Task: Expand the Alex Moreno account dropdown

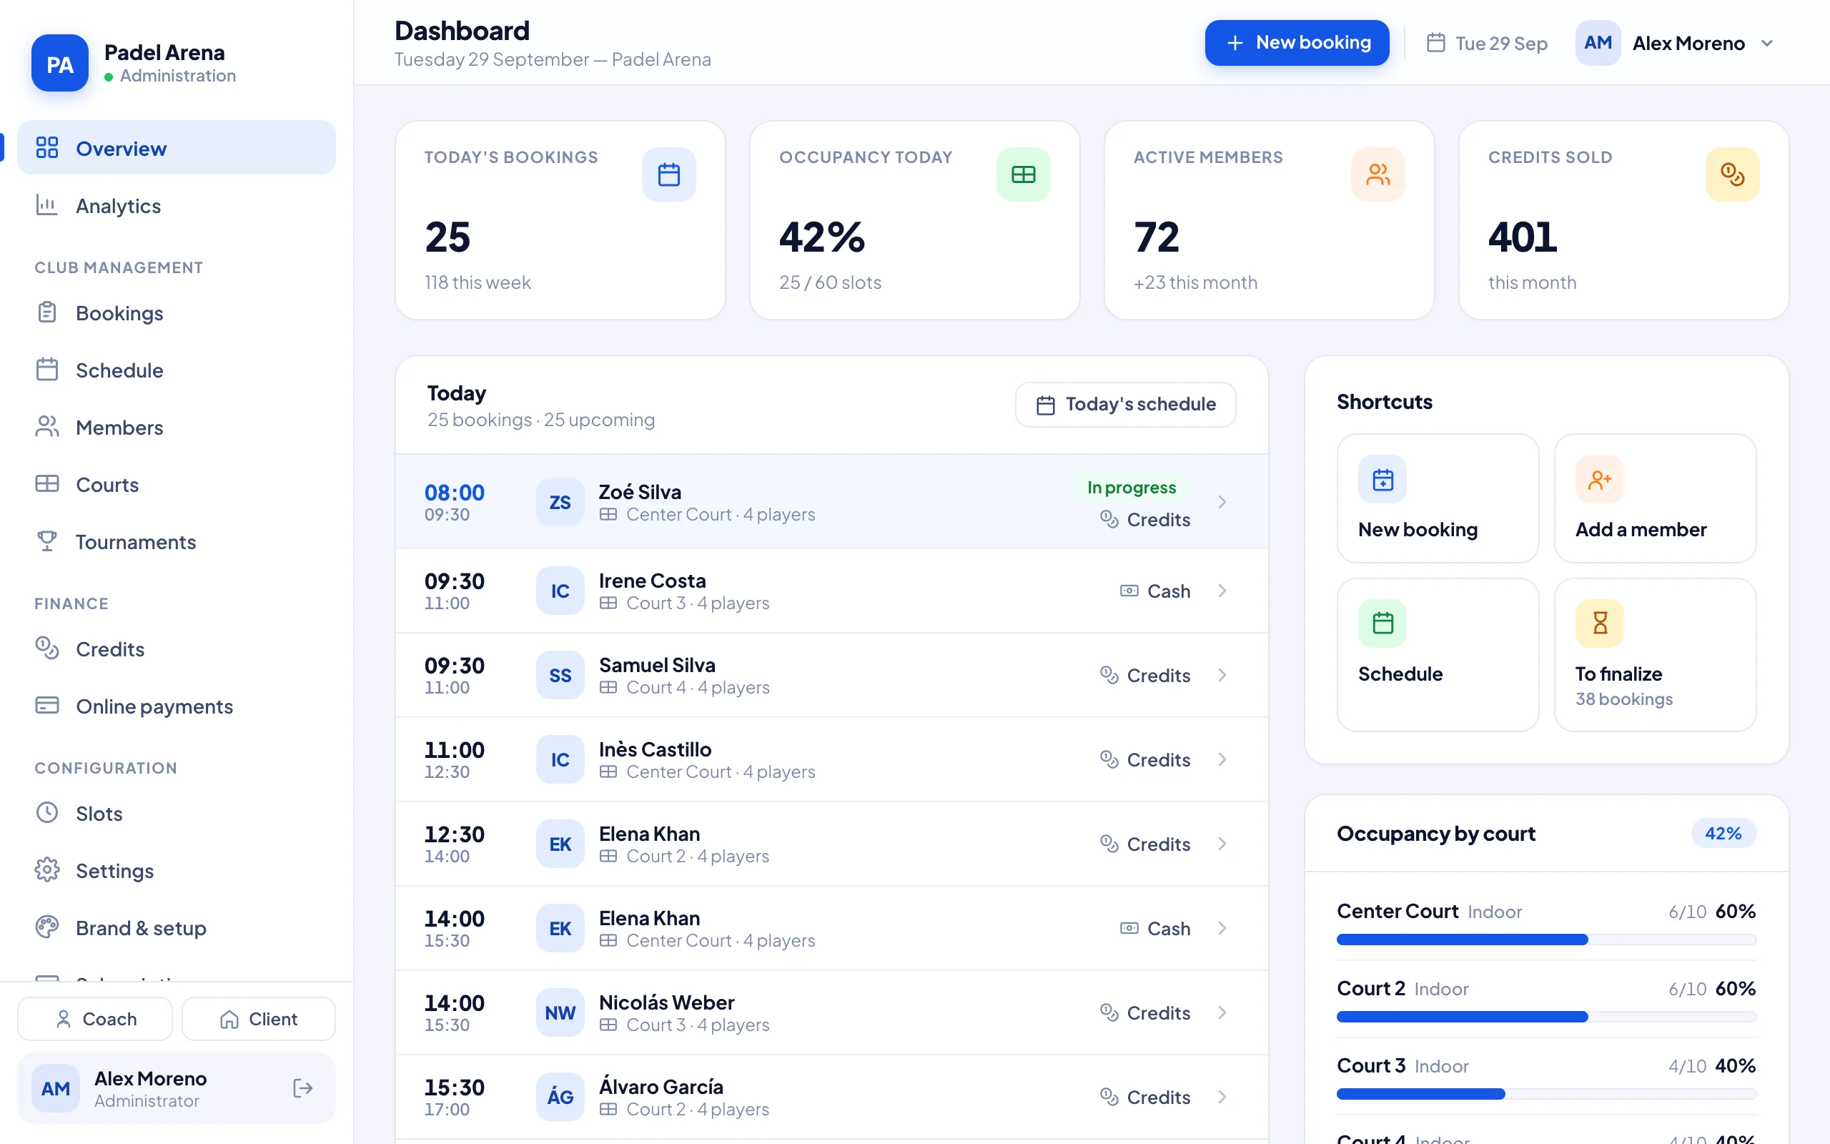Action: pos(1766,43)
